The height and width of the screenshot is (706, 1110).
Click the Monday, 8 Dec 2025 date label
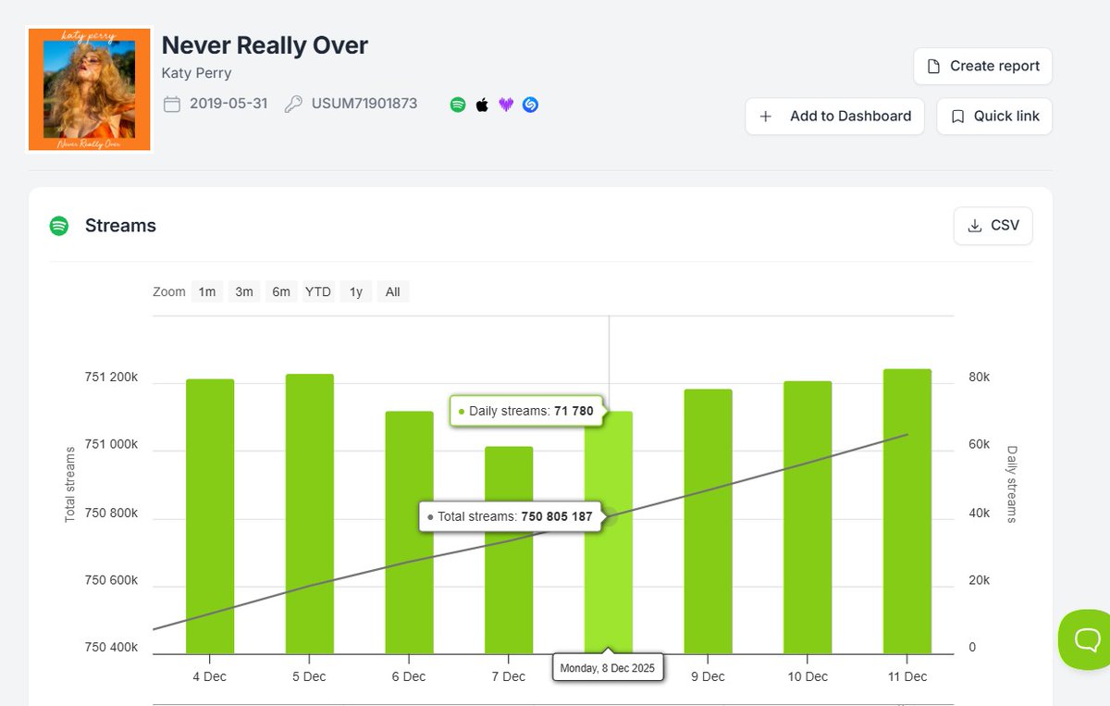click(x=609, y=668)
